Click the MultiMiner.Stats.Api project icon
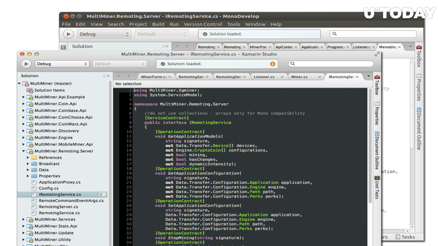The width and height of the screenshot is (438, 246). 30,226
